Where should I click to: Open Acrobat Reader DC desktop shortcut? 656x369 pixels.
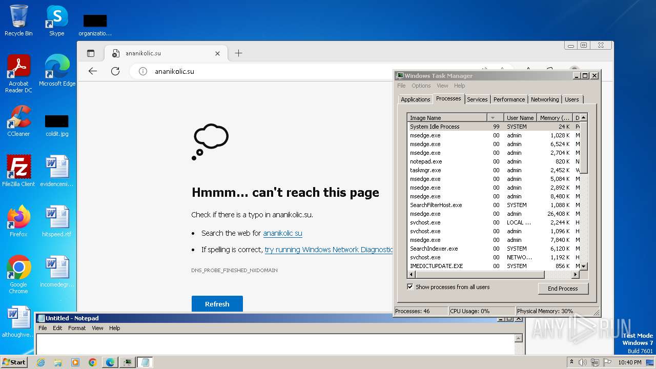[x=18, y=74]
